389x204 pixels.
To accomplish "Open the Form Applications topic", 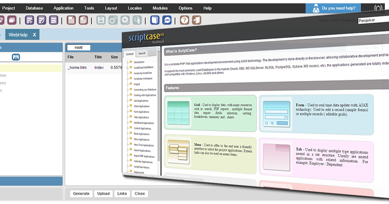I will pyautogui.click(x=141, y=112).
